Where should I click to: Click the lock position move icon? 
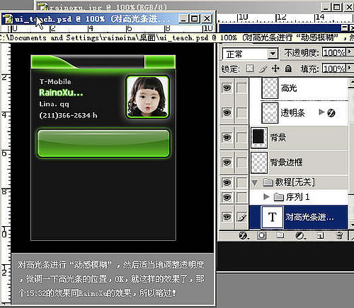[x=275, y=69]
